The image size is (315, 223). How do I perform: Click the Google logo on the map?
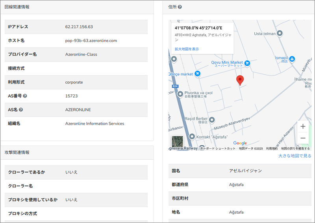pyautogui.click(x=240, y=143)
